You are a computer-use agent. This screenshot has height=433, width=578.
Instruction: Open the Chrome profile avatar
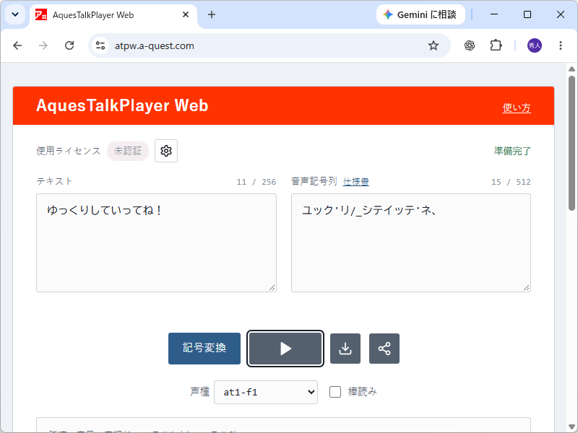(x=535, y=45)
